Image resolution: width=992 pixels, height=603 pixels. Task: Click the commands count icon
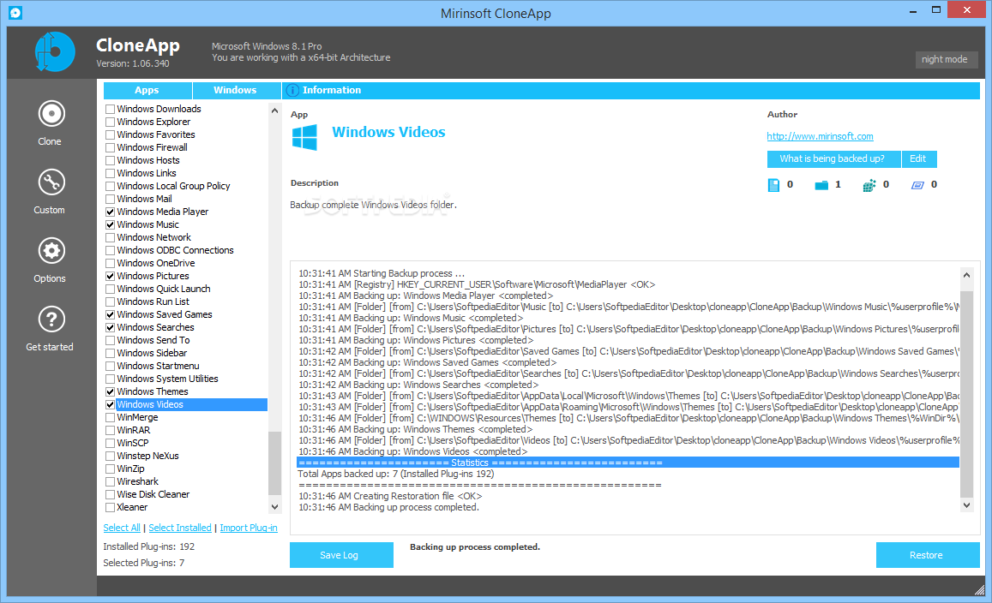(917, 185)
